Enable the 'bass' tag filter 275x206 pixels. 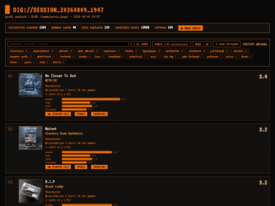(99, 56)
